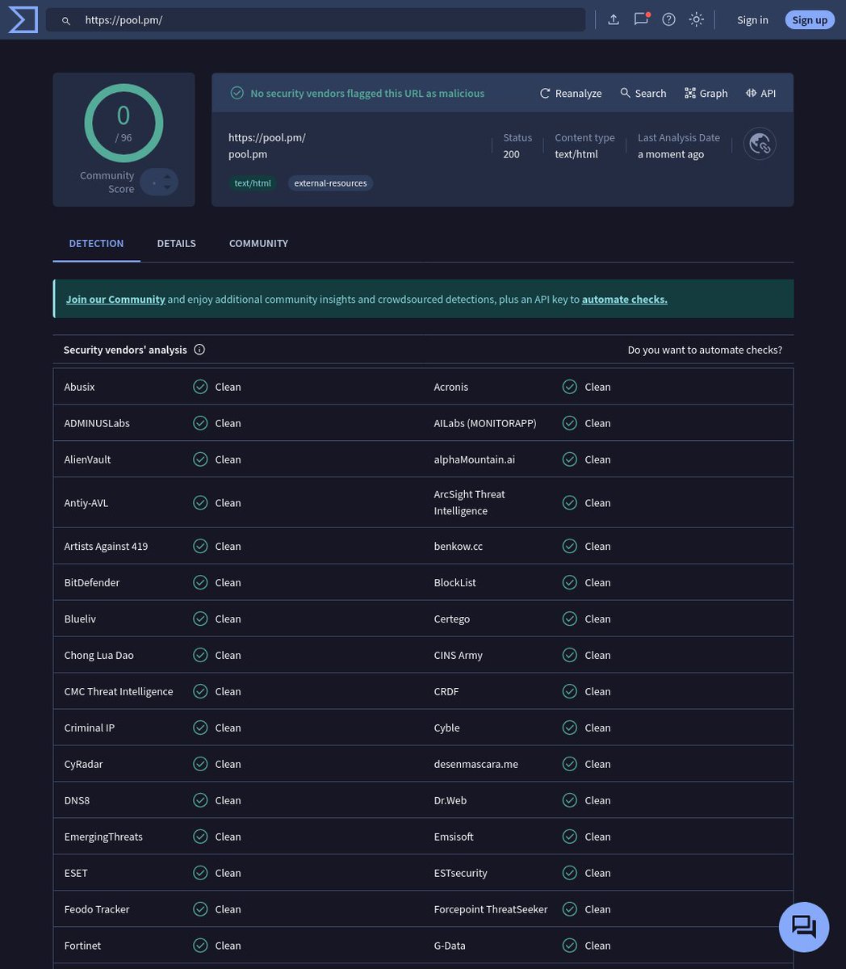Switch to the DETECTION tab
The image size is (846, 969).
pos(96,243)
